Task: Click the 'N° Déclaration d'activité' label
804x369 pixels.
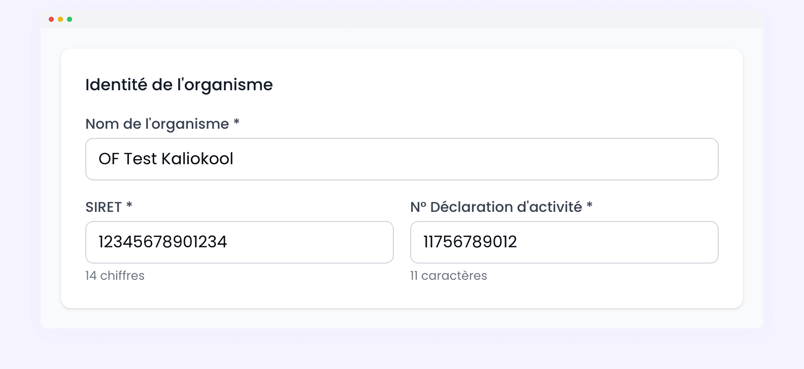Action: [496, 207]
